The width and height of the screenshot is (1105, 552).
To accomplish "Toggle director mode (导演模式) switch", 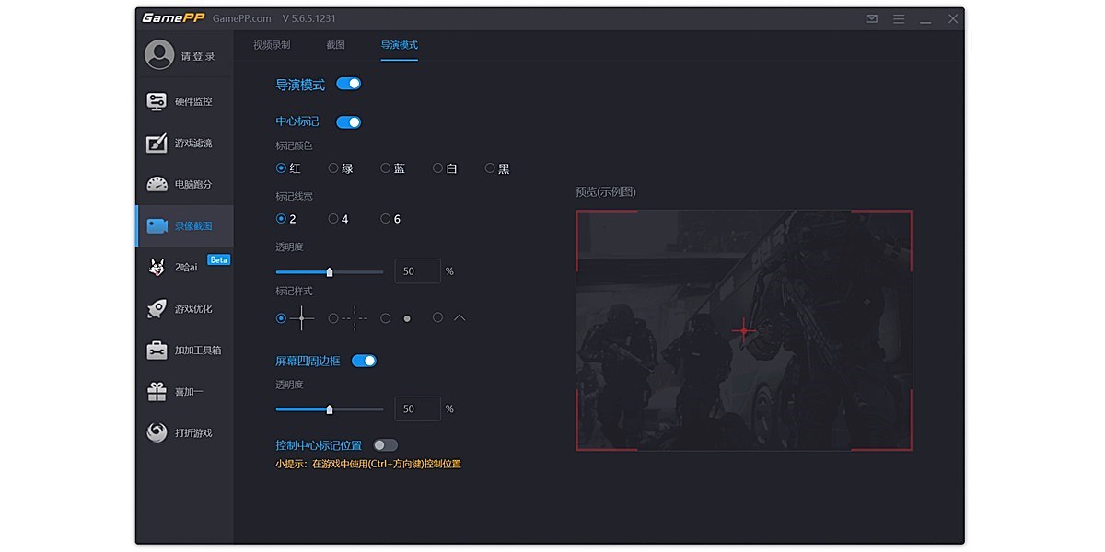I will (349, 84).
